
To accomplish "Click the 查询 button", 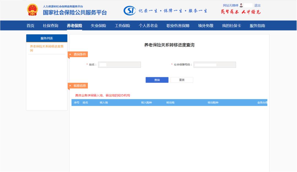I will (157, 80).
